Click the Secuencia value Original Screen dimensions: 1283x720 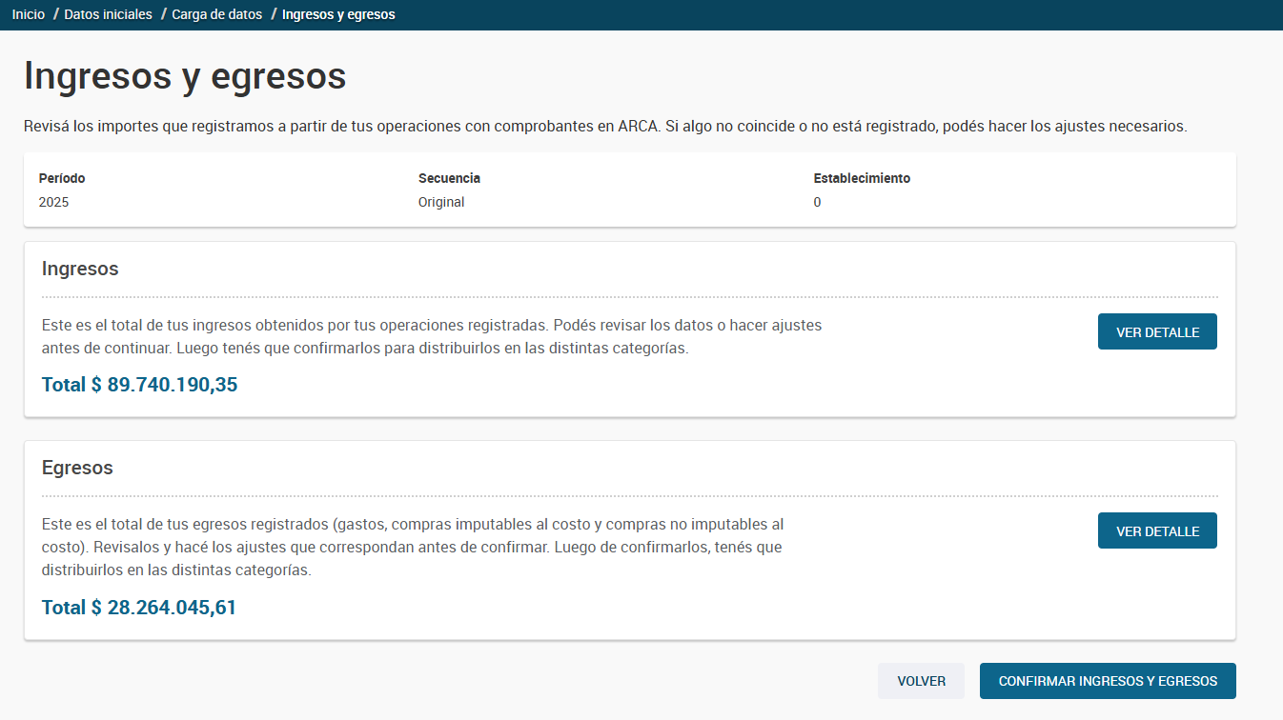(x=441, y=202)
